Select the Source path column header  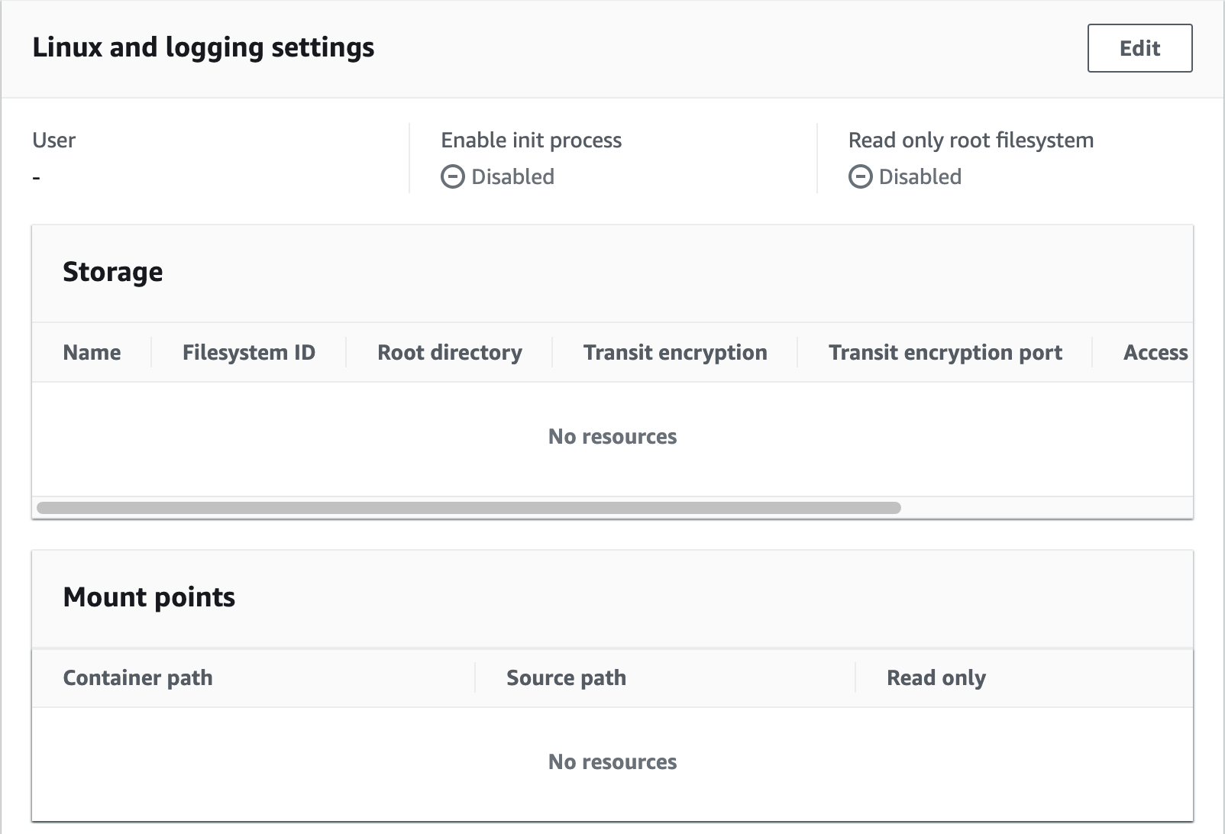click(566, 677)
